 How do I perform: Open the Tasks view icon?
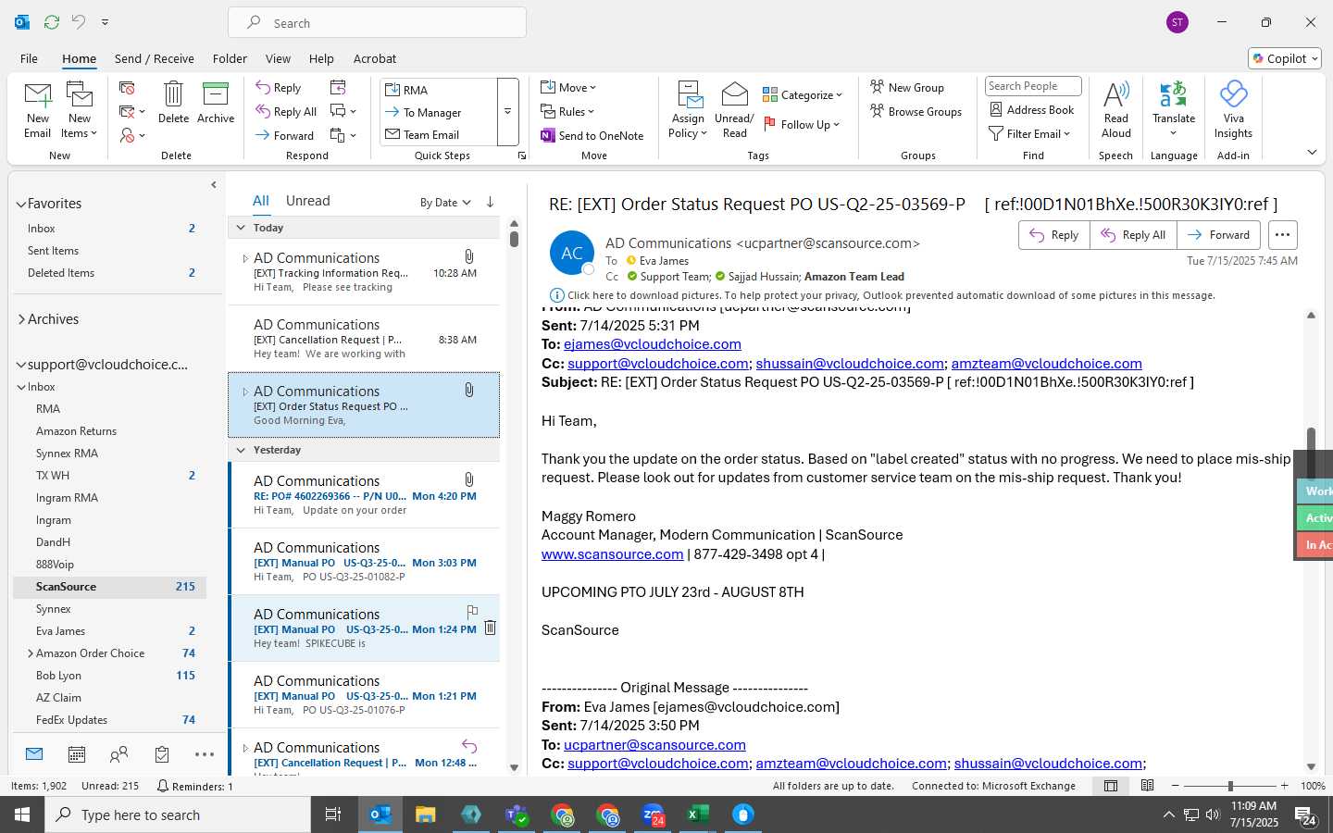click(x=162, y=755)
